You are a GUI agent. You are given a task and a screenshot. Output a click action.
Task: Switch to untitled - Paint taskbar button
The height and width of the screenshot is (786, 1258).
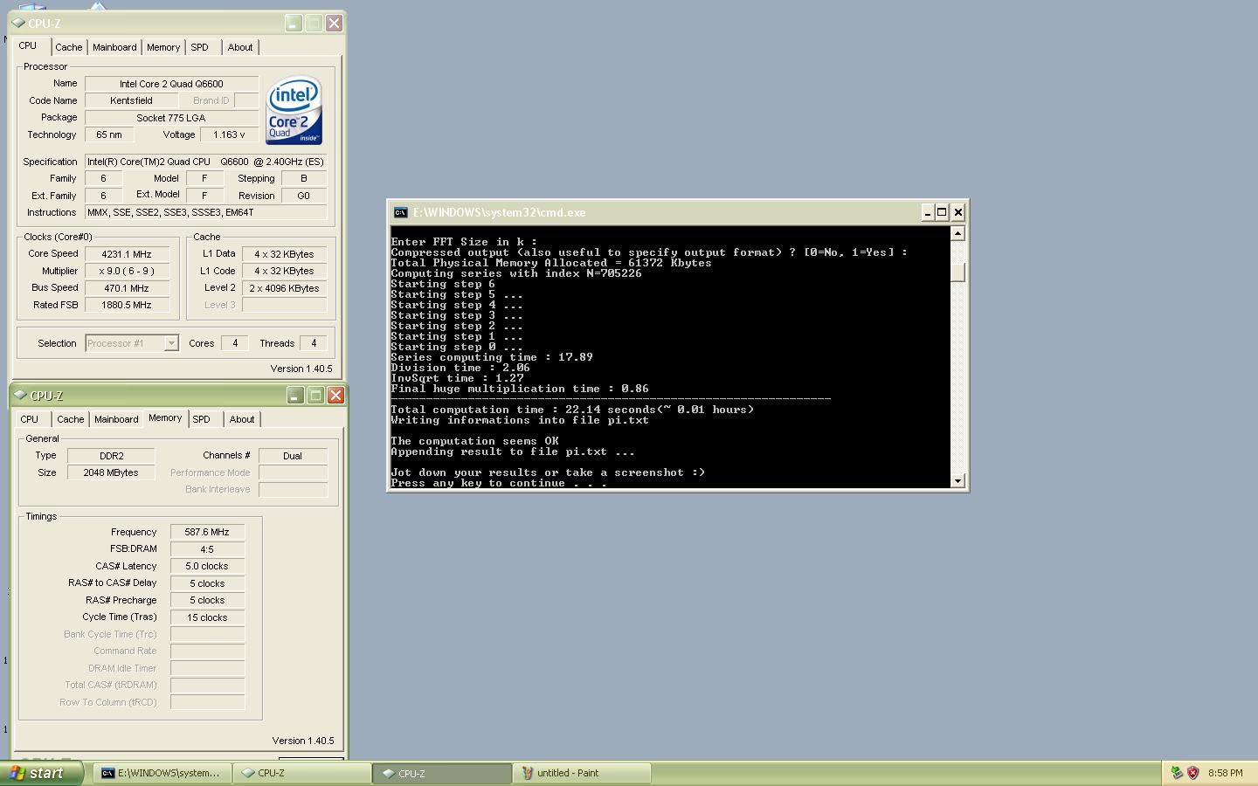582,773
